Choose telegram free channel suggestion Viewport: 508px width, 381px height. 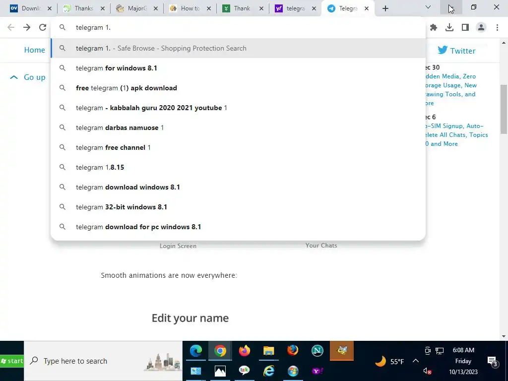(238, 147)
